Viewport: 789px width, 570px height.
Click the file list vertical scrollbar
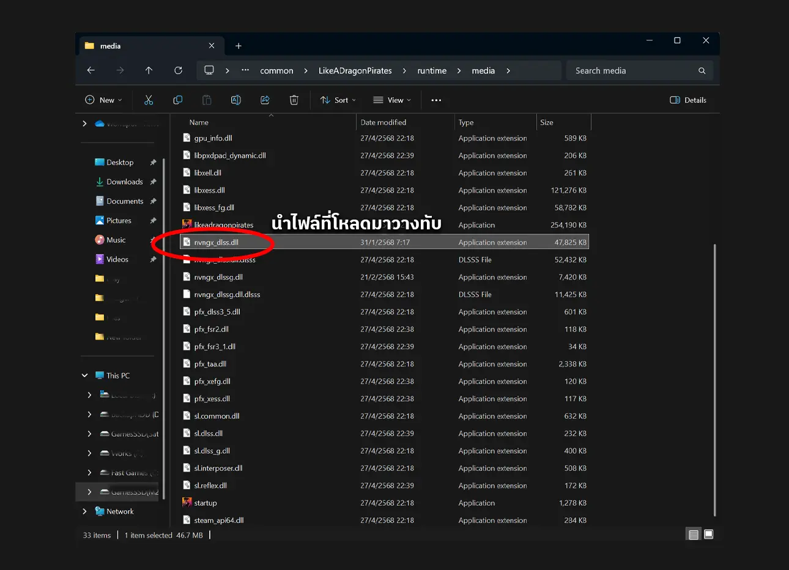point(714,379)
